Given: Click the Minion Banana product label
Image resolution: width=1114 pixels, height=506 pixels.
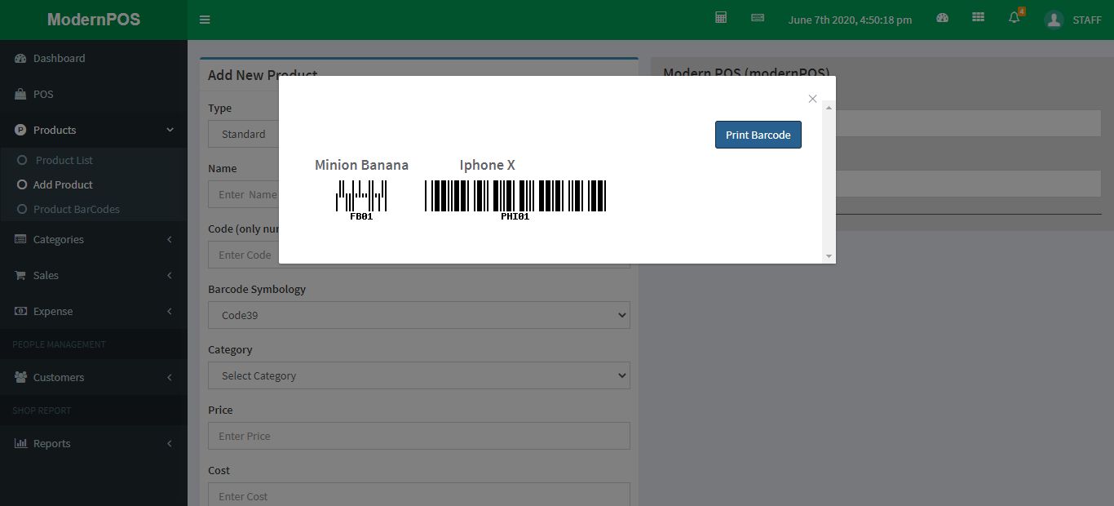Looking at the screenshot, I should [x=361, y=165].
